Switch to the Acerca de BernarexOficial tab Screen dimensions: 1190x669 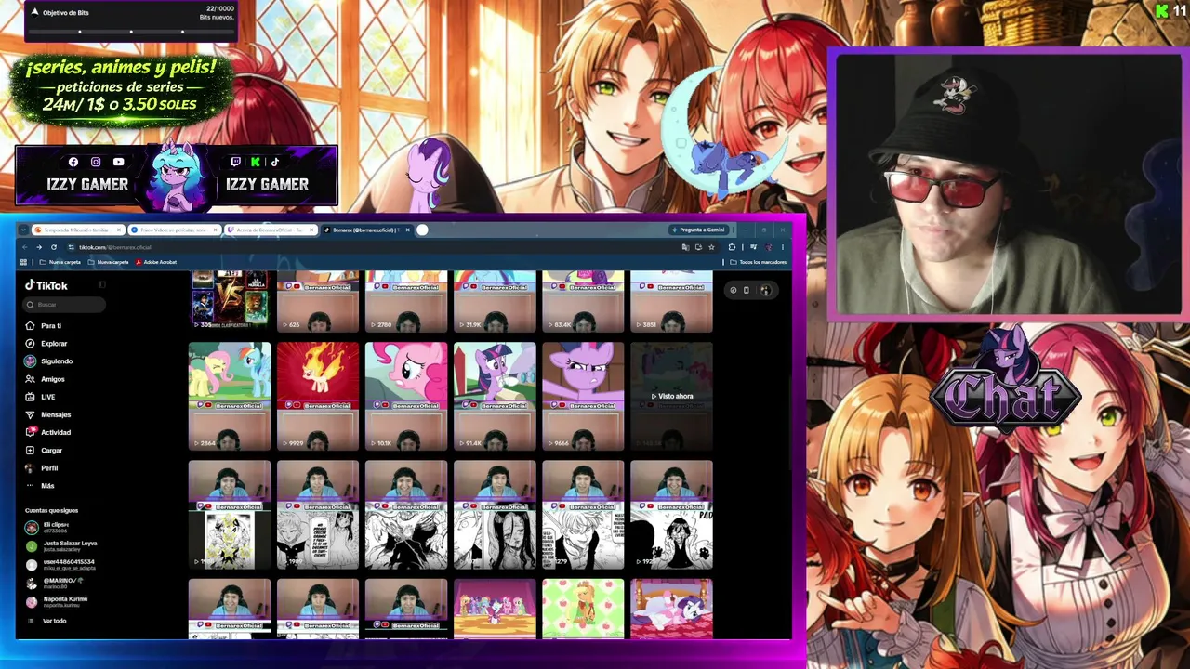coord(271,230)
